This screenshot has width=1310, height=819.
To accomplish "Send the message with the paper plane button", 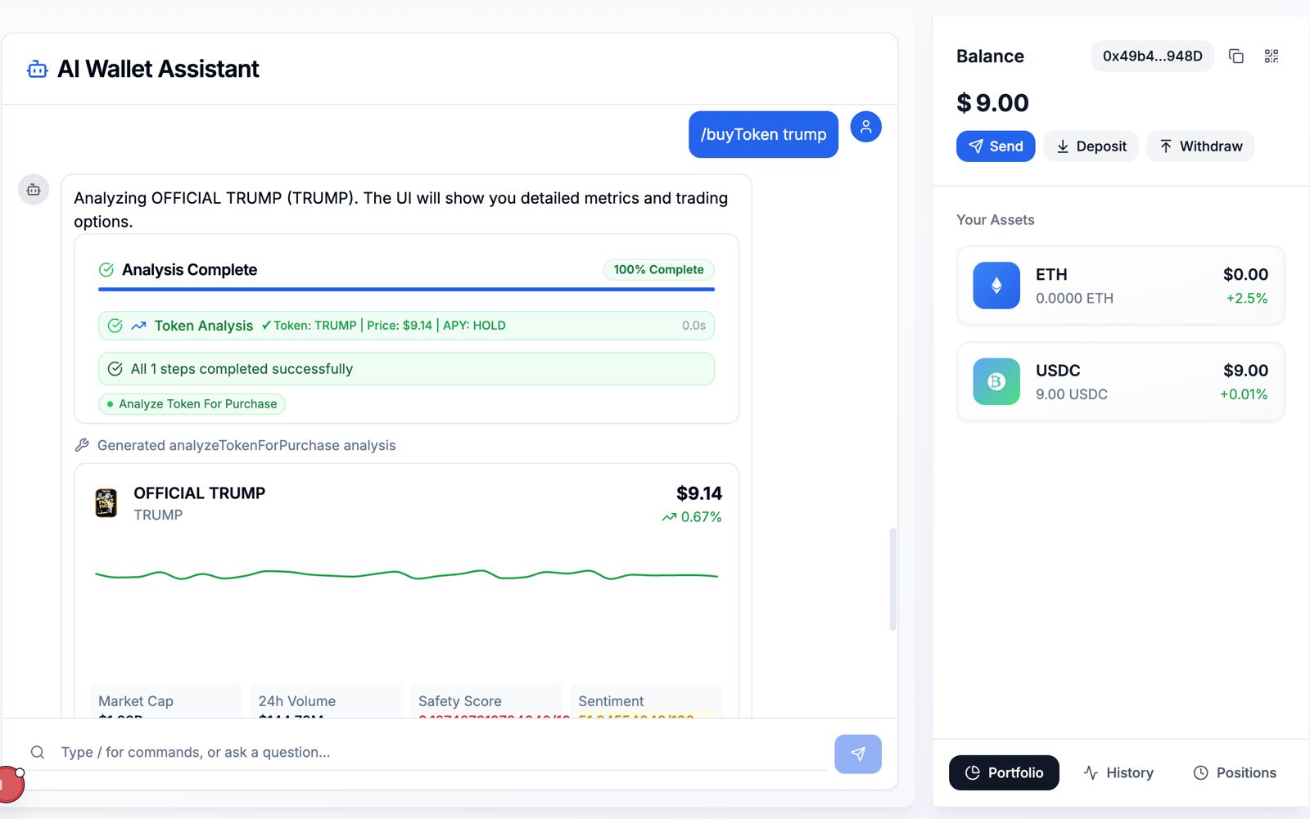I will coord(858,754).
